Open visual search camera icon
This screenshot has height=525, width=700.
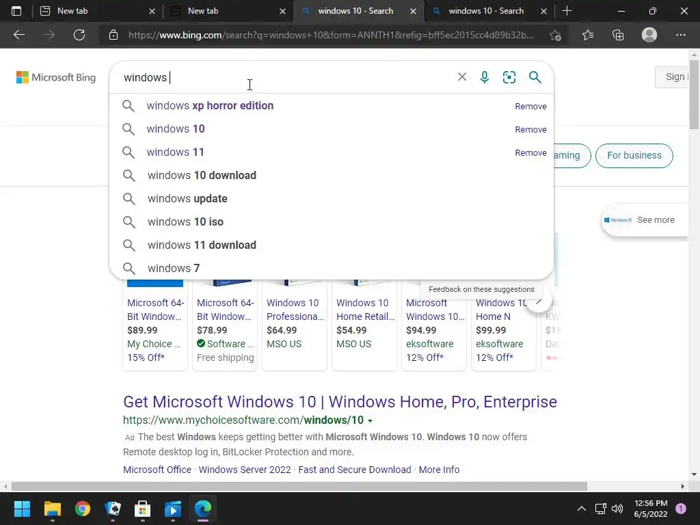click(509, 77)
